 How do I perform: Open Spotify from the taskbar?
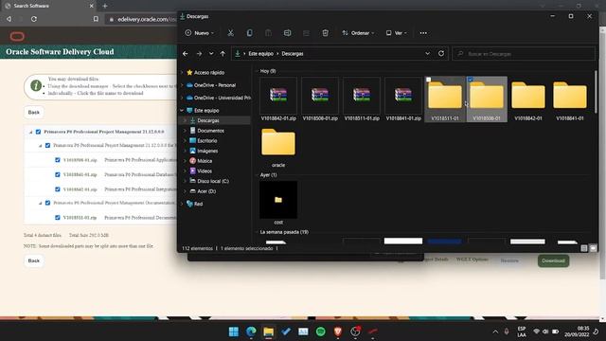(x=320, y=332)
